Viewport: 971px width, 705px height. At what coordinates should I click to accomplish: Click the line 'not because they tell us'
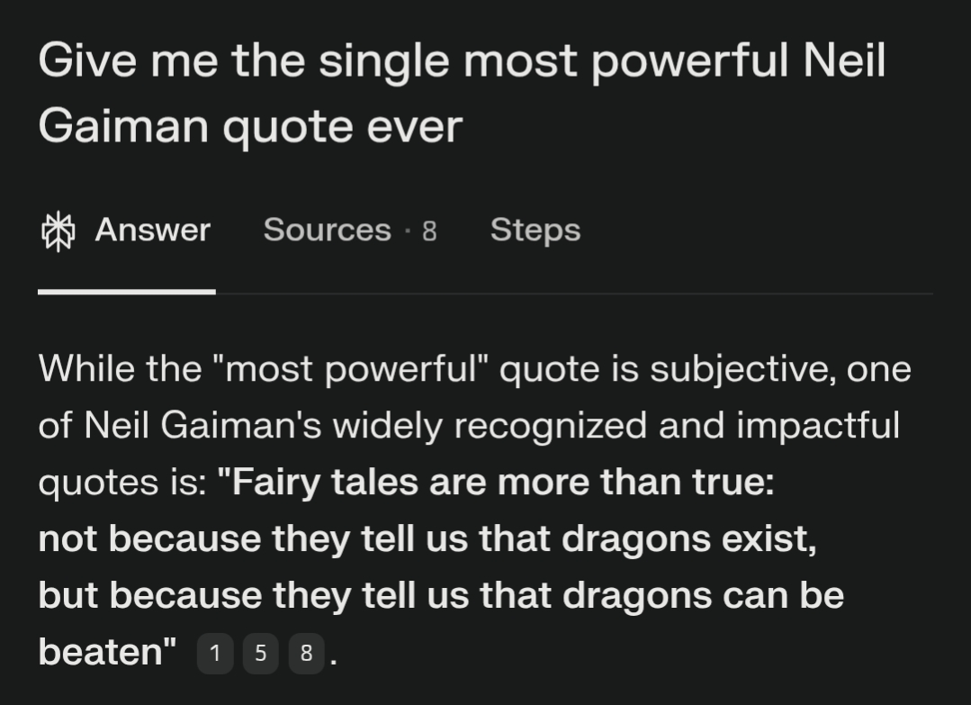[x=427, y=538]
